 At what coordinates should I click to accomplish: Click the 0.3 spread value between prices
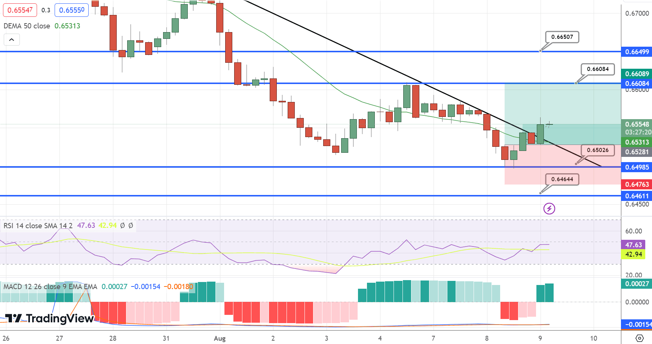(46, 10)
